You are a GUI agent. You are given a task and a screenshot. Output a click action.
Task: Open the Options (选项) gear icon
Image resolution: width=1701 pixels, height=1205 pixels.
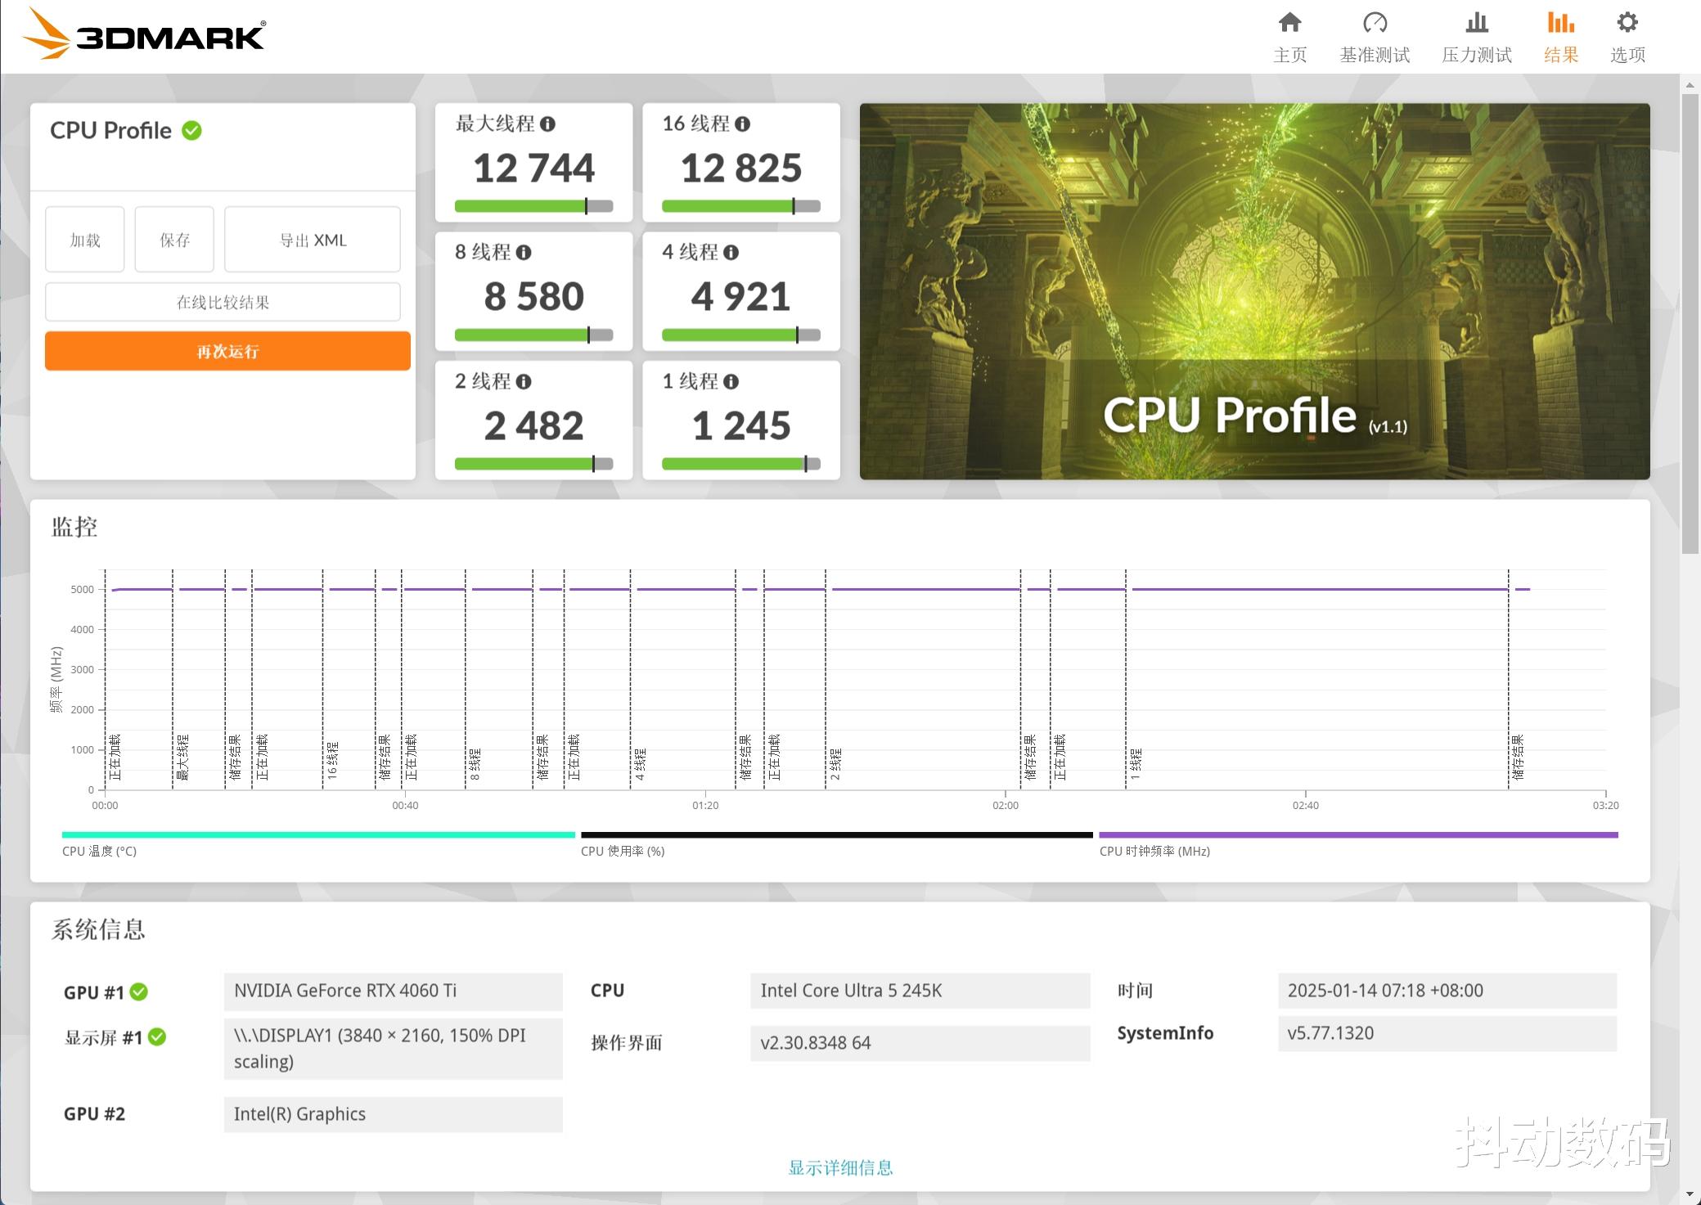(x=1627, y=23)
